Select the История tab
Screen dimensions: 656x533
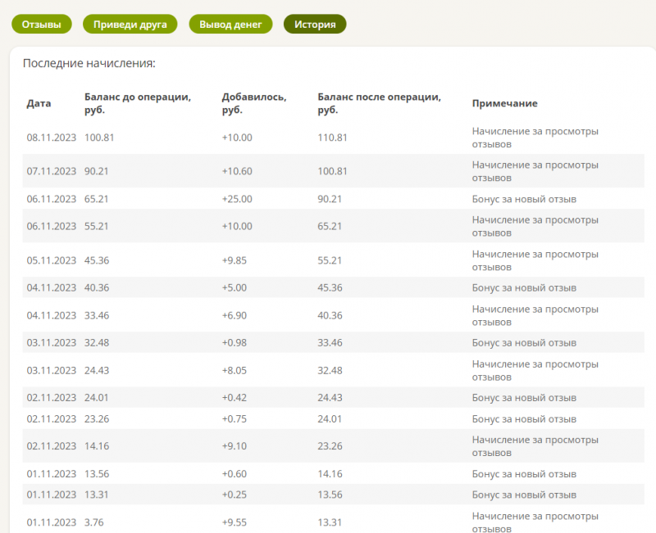pyautogui.click(x=315, y=25)
